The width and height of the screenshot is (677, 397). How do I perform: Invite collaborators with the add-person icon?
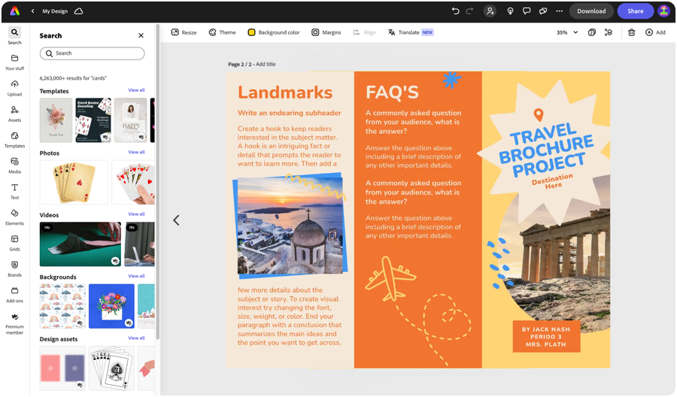point(490,11)
